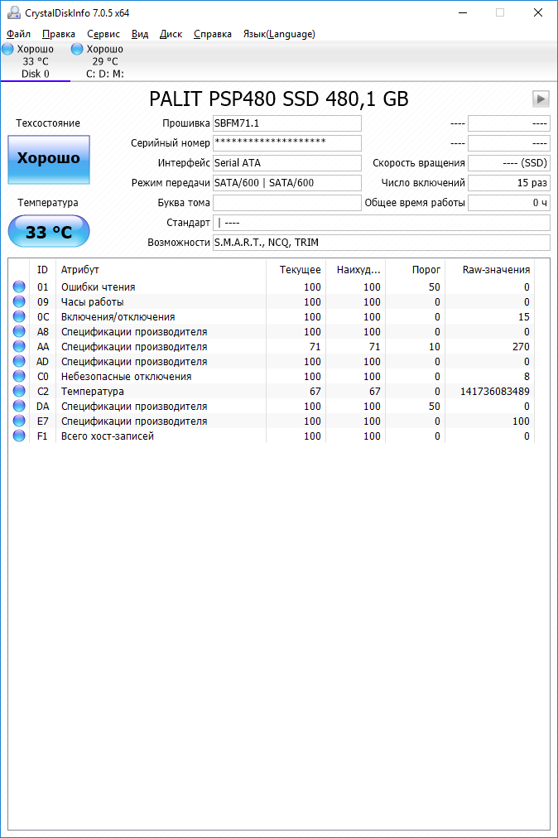The width and height of the screenshot is (558, 838).
Task: Open the Диск menu
Action: point(171,34)
